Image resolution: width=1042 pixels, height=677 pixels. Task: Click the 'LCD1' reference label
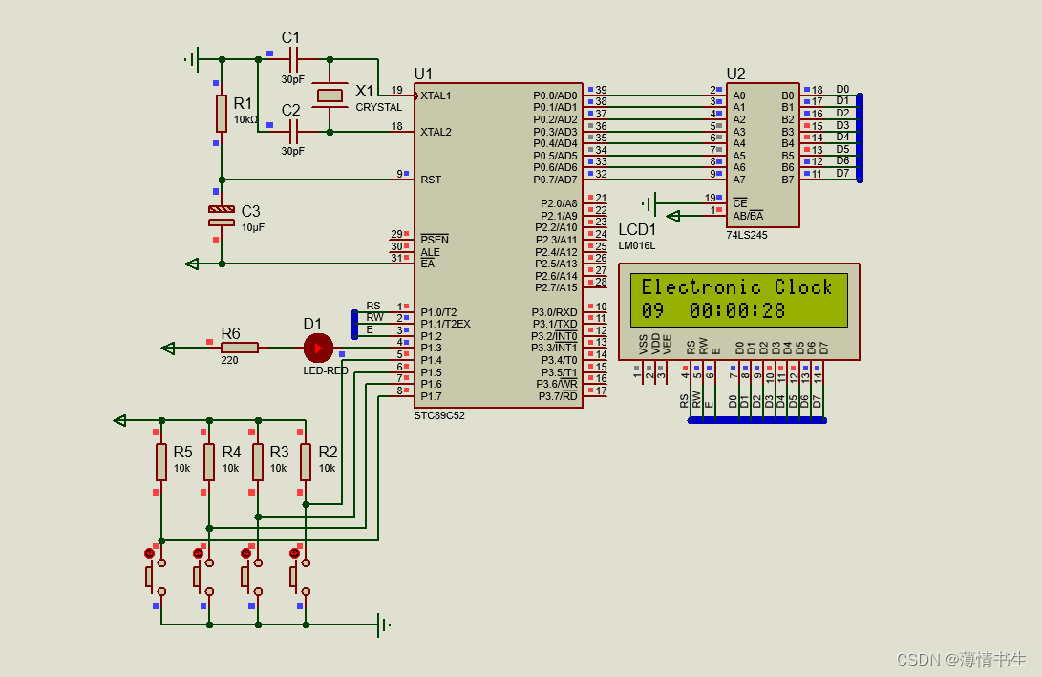pyautogui.click(x=637, y=229)
